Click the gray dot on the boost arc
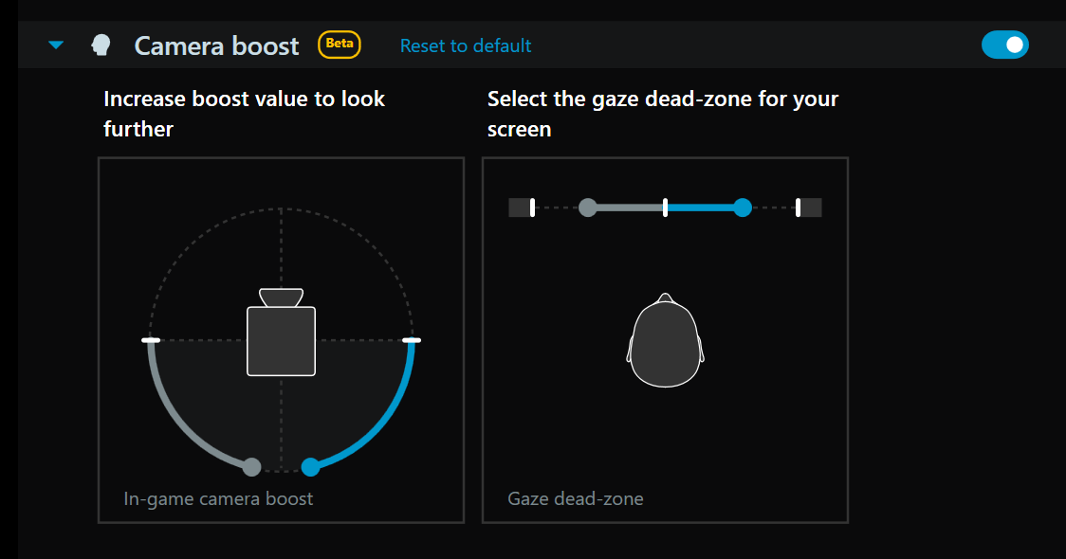The image size is (1066, 559). [251, 466]
